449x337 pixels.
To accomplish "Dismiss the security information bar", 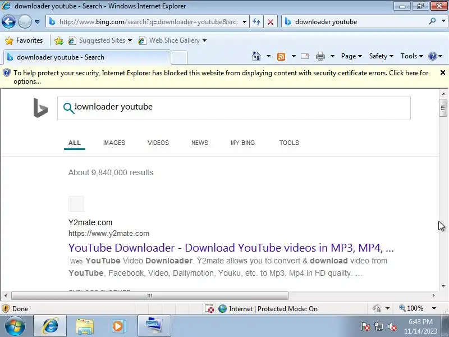I will [443, 72].
